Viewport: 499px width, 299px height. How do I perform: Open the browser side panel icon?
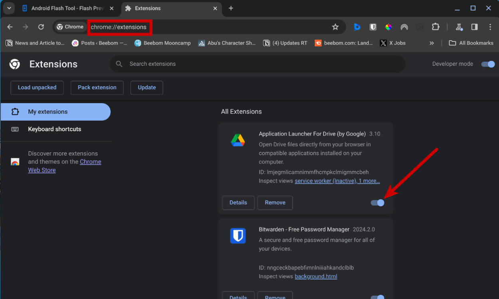474,27
